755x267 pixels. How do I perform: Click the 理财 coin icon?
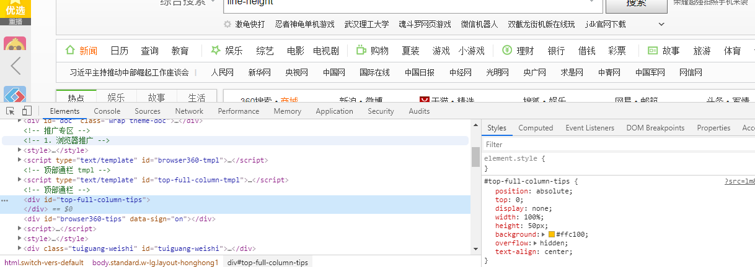tap(507, 51)
